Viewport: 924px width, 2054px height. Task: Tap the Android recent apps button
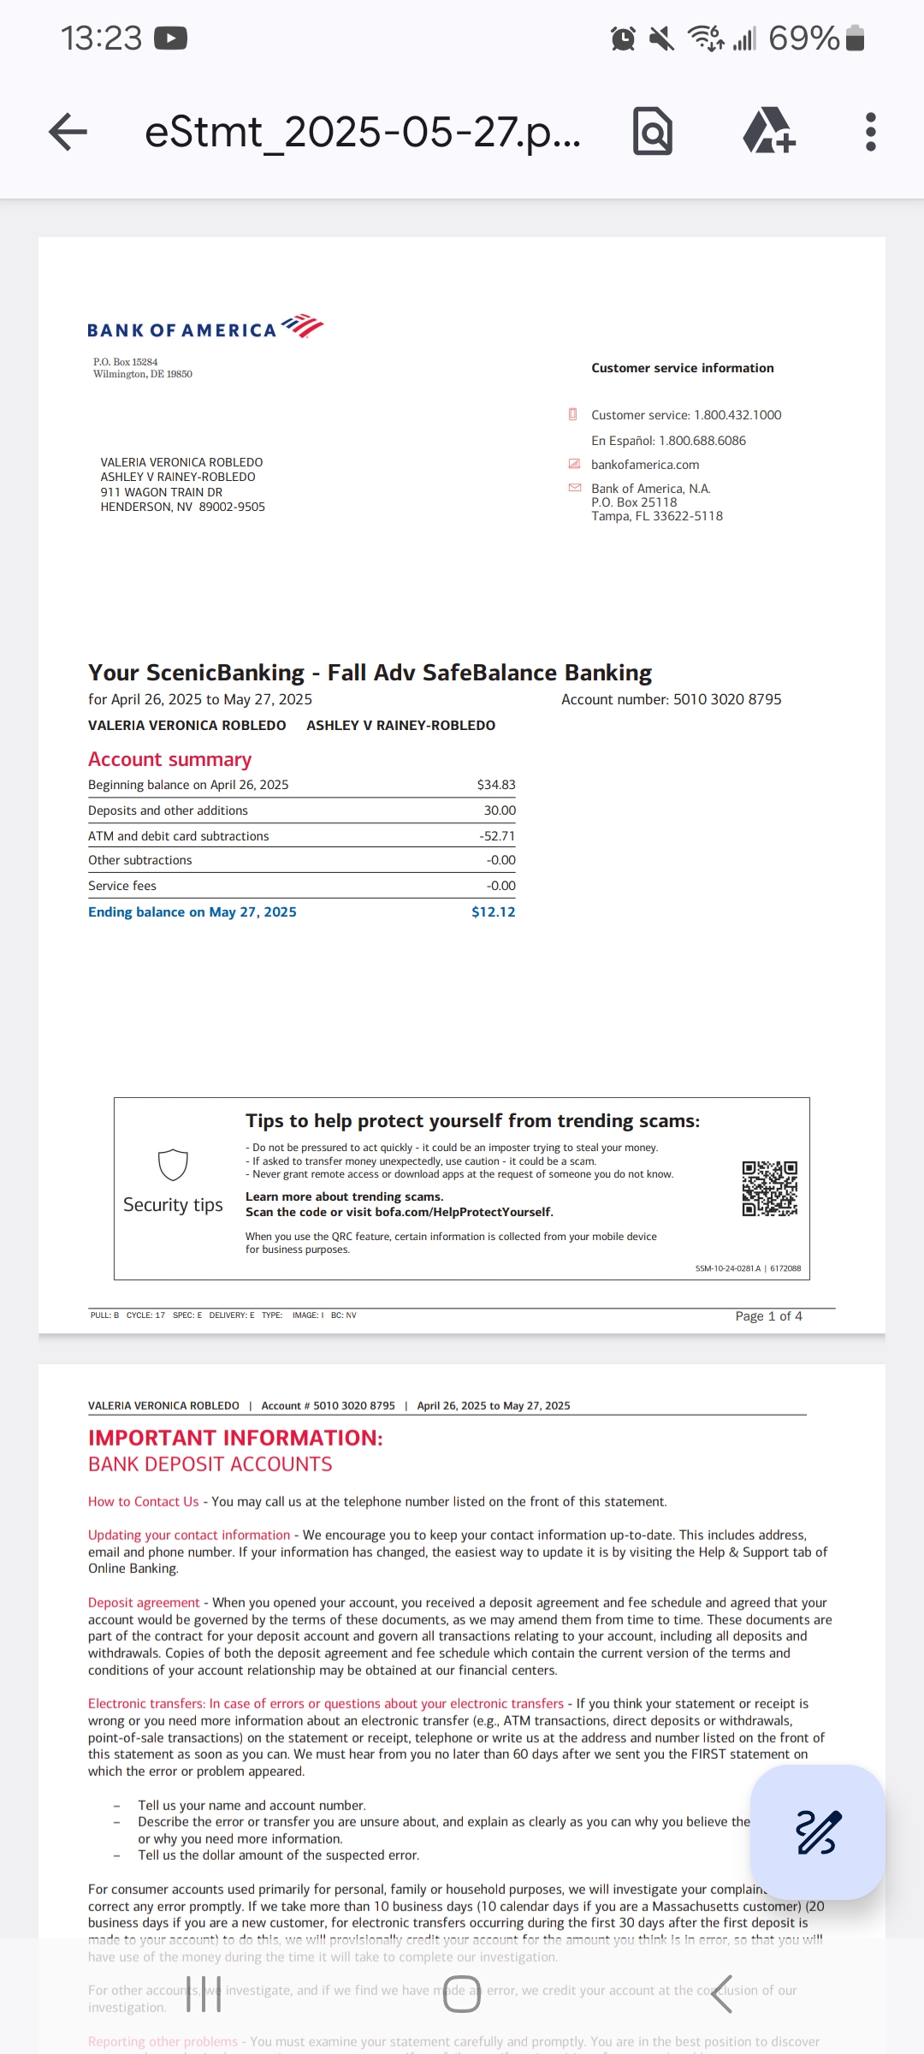204,1994
